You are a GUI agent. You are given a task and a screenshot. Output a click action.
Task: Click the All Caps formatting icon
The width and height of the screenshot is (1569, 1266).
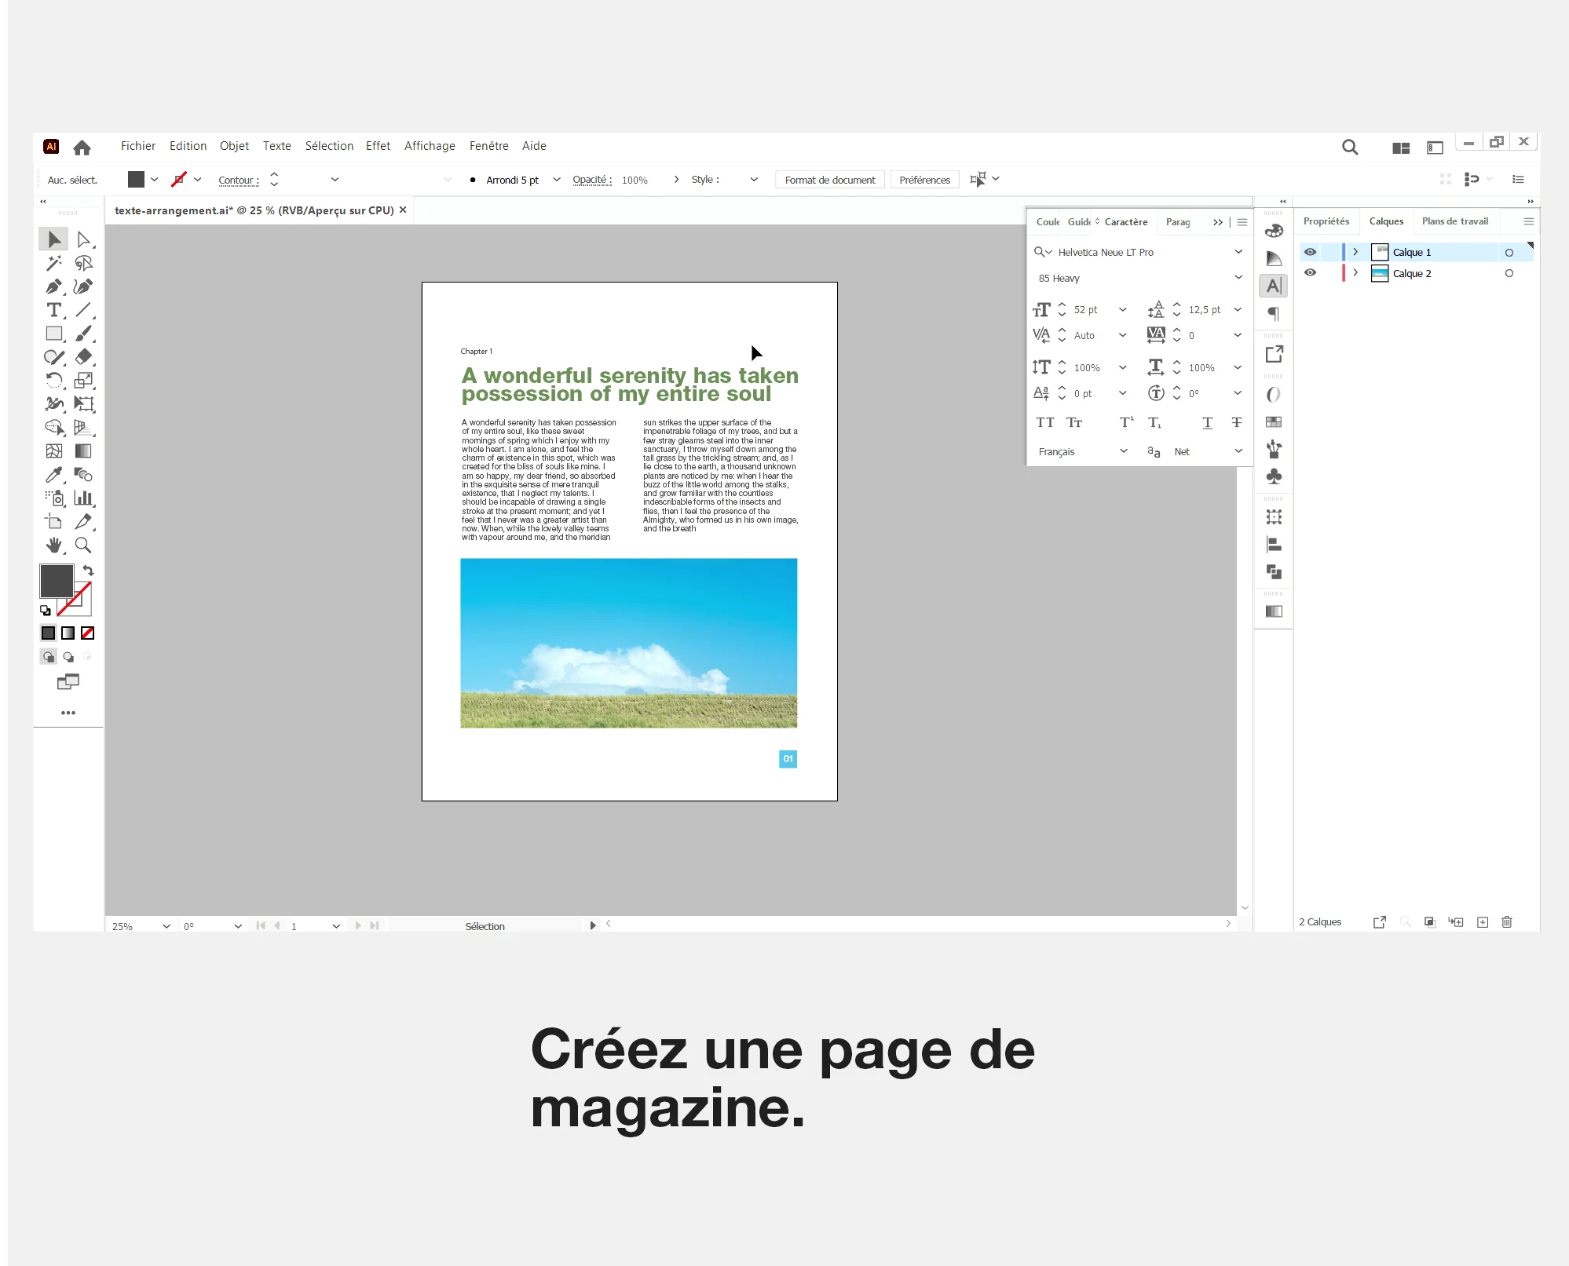(x=1044, y=423)
